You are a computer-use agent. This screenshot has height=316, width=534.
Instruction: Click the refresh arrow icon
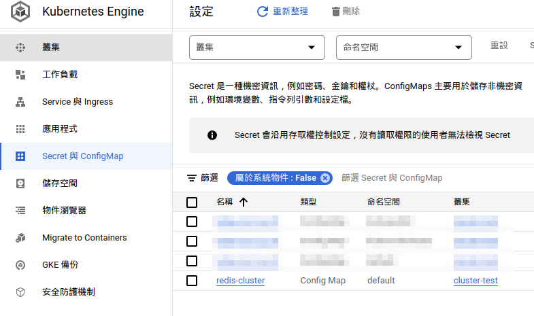pos(262,12)
